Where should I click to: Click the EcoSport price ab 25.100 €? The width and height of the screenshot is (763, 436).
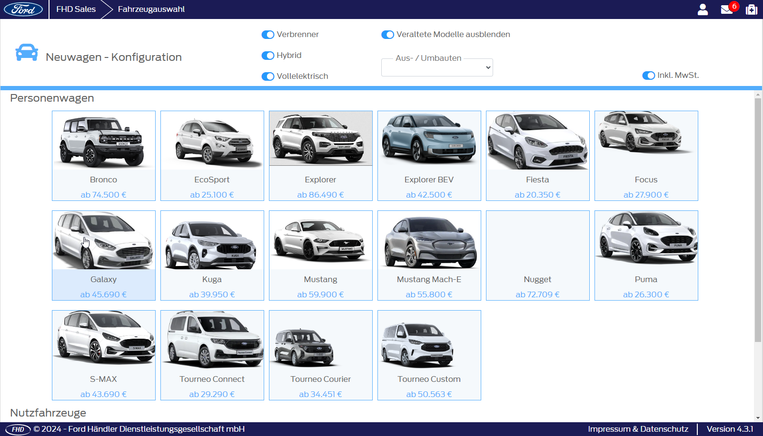212,195
